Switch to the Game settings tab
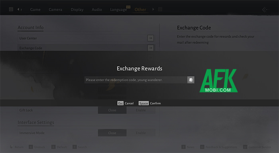This screenshot has width=279, height=153. [x=35, y=10]
